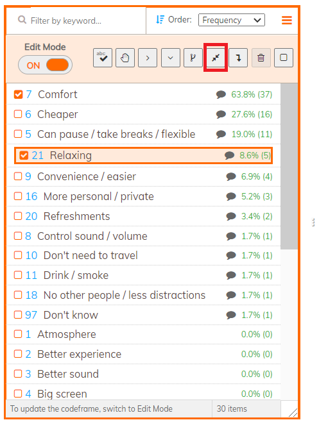
Task: Open the orange hamburger menu
Action: [287, 20]
